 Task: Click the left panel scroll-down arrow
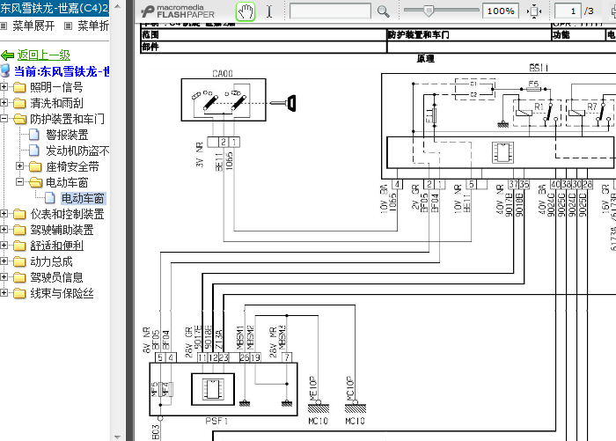[117, 437]
